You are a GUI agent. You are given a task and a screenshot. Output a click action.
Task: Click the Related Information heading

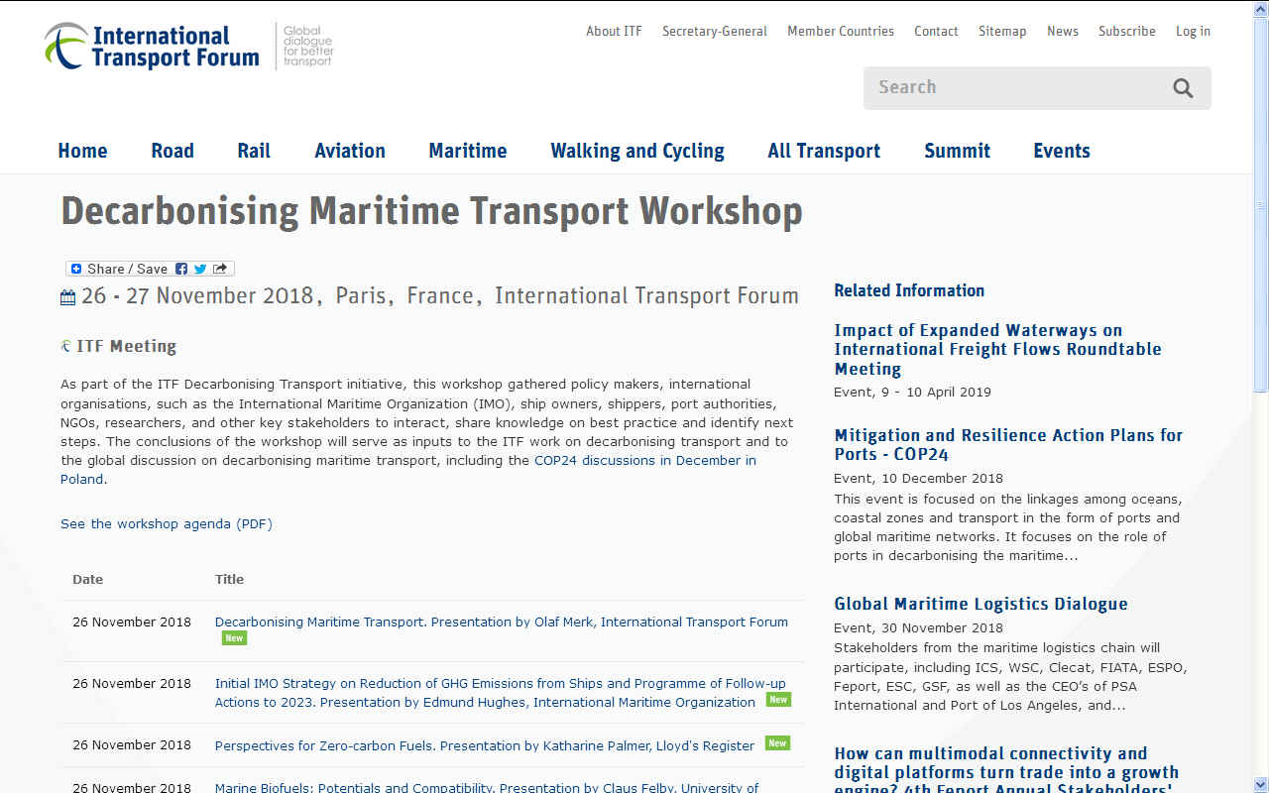point(909,290)
